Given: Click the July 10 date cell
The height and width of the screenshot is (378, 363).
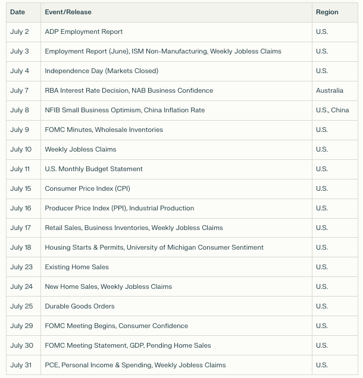Looking at the screenshot, I should click(21, 149).
